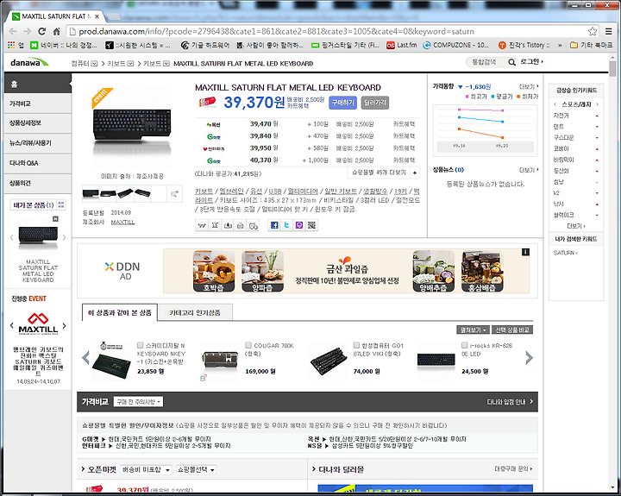Screen dimensions: 621x496
Task: Select the 이 상품과 같이 본 상품 tab
Action: tap(120, 312)
